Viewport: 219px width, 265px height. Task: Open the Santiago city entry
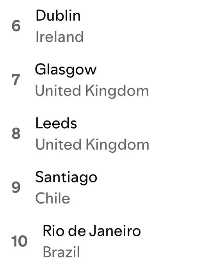66,177
